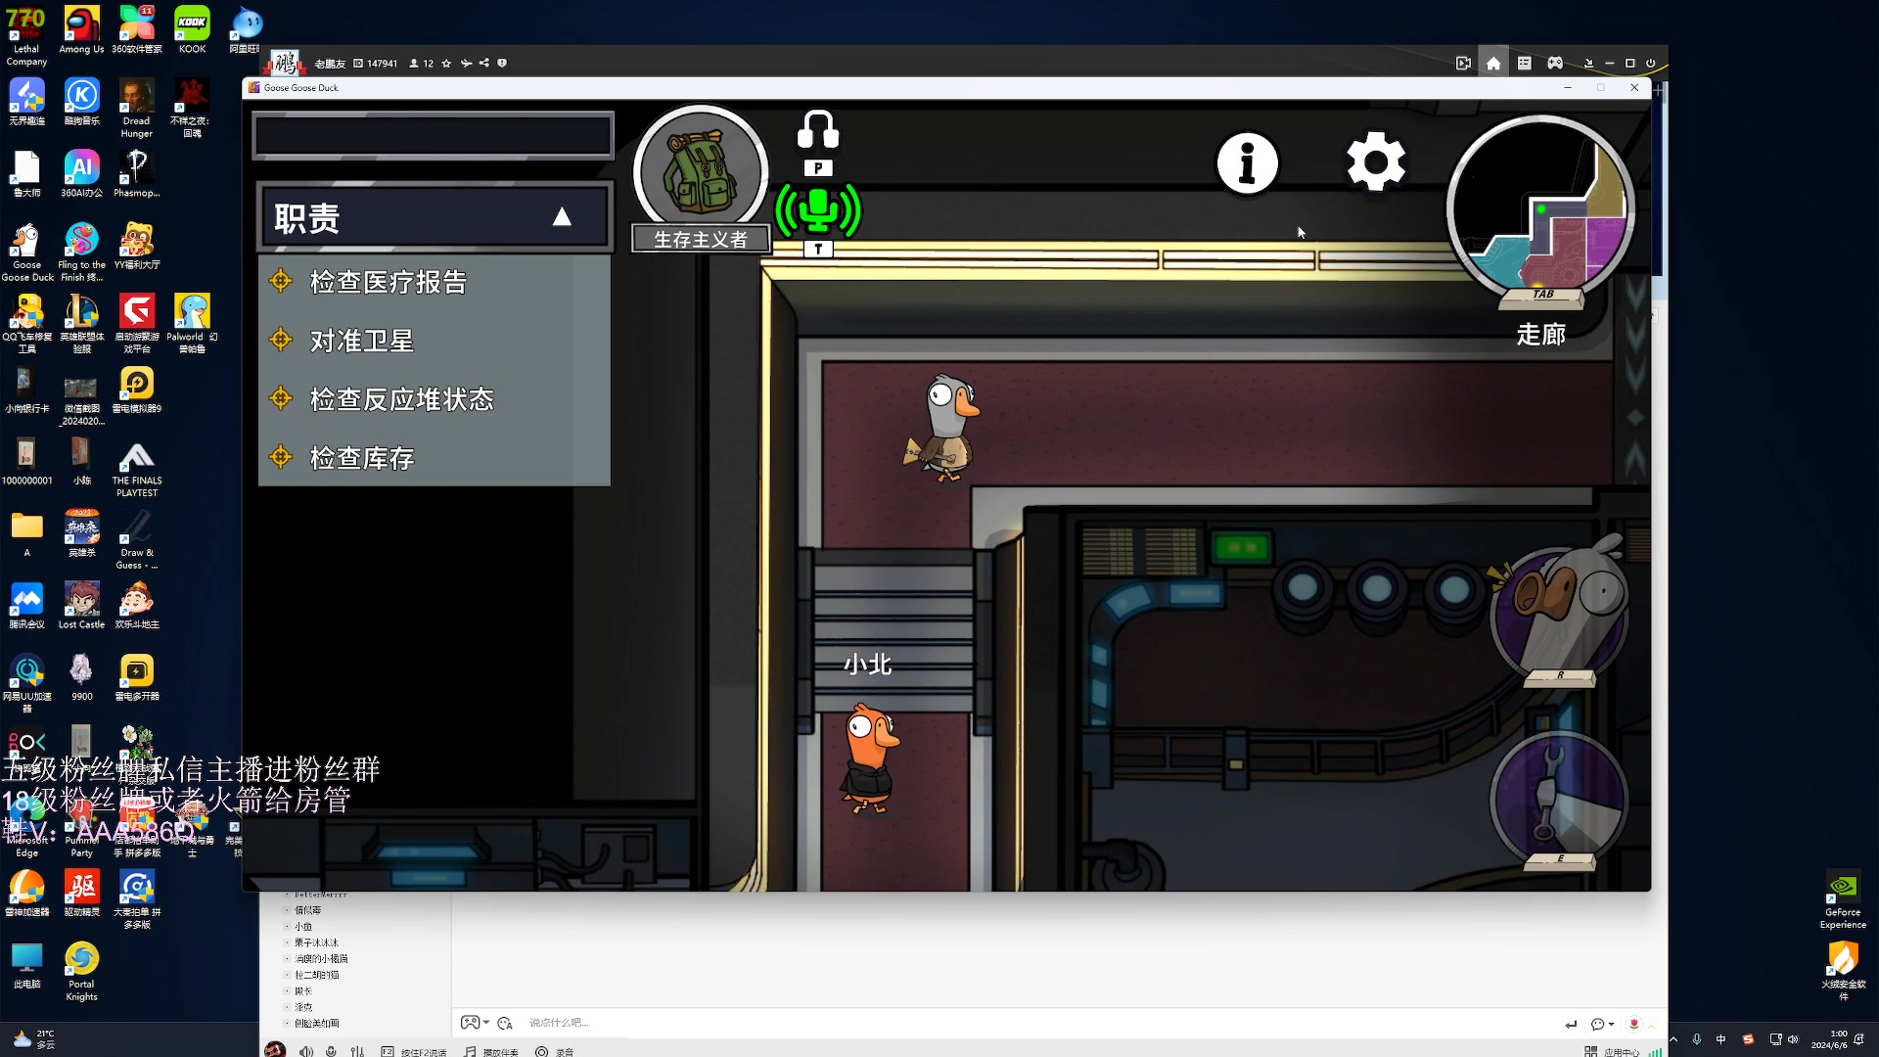Open YY chat font emoji icon
The height and width of the screenshot is (1057, 1879).
[505, 1023]
